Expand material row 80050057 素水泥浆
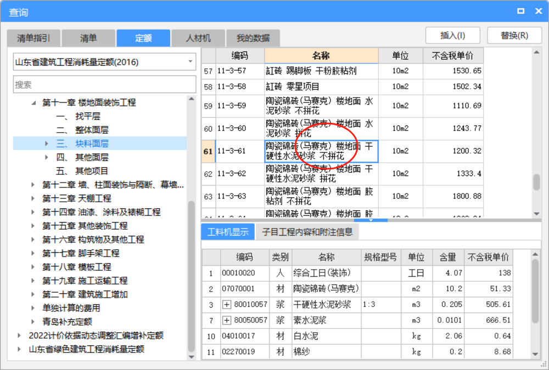Image resolution: width=549 pixels, height=370 pixels. point(227,320)
